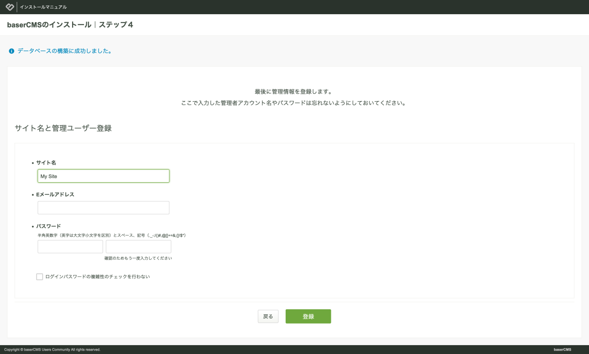Screen dimensions: 589x354
Task: Click the サイト名 field label
Action: (x=46, y=163)
